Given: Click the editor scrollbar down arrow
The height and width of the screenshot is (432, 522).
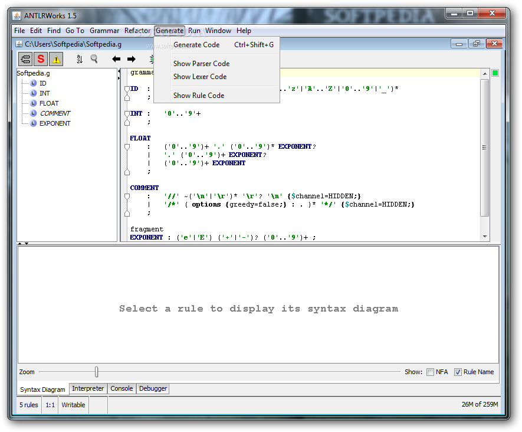Looking at the screenshot, I should (485, 237).
